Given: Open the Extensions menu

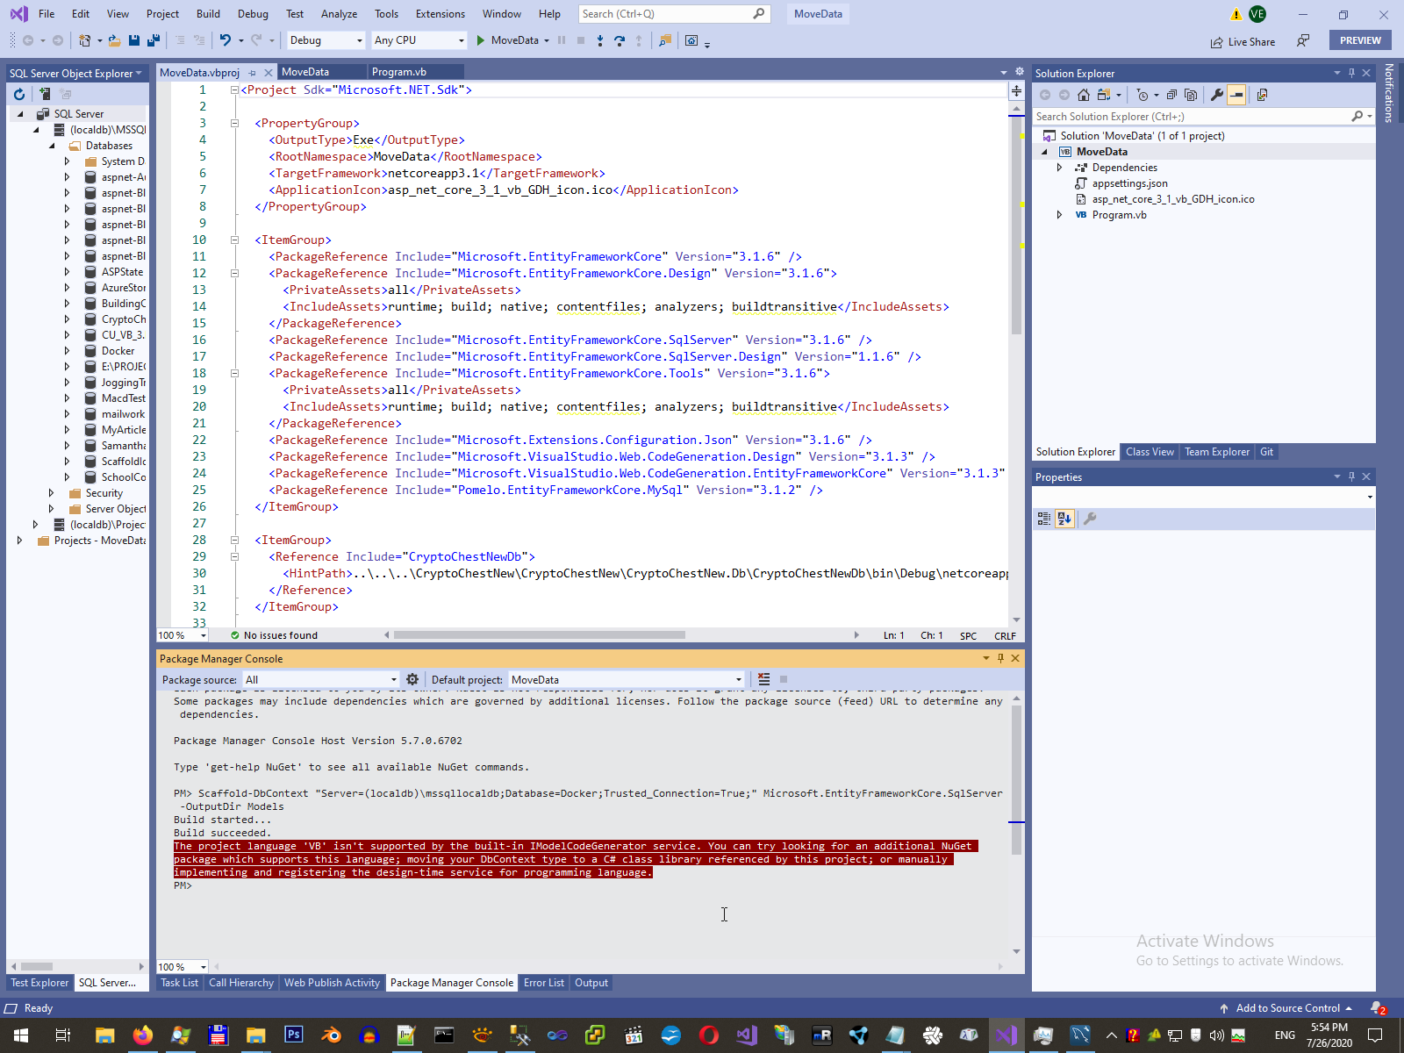Looking at the screenshot, I should [440, 14].
